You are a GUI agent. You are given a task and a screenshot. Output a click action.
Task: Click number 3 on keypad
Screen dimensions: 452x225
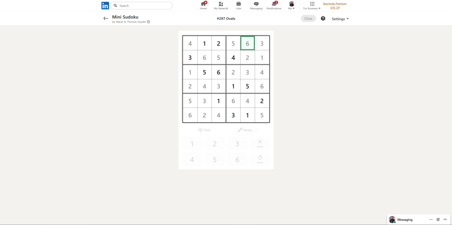(237, 144)
